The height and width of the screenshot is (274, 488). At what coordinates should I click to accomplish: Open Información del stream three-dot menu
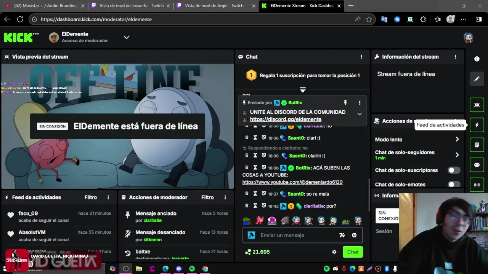point(455,57)
